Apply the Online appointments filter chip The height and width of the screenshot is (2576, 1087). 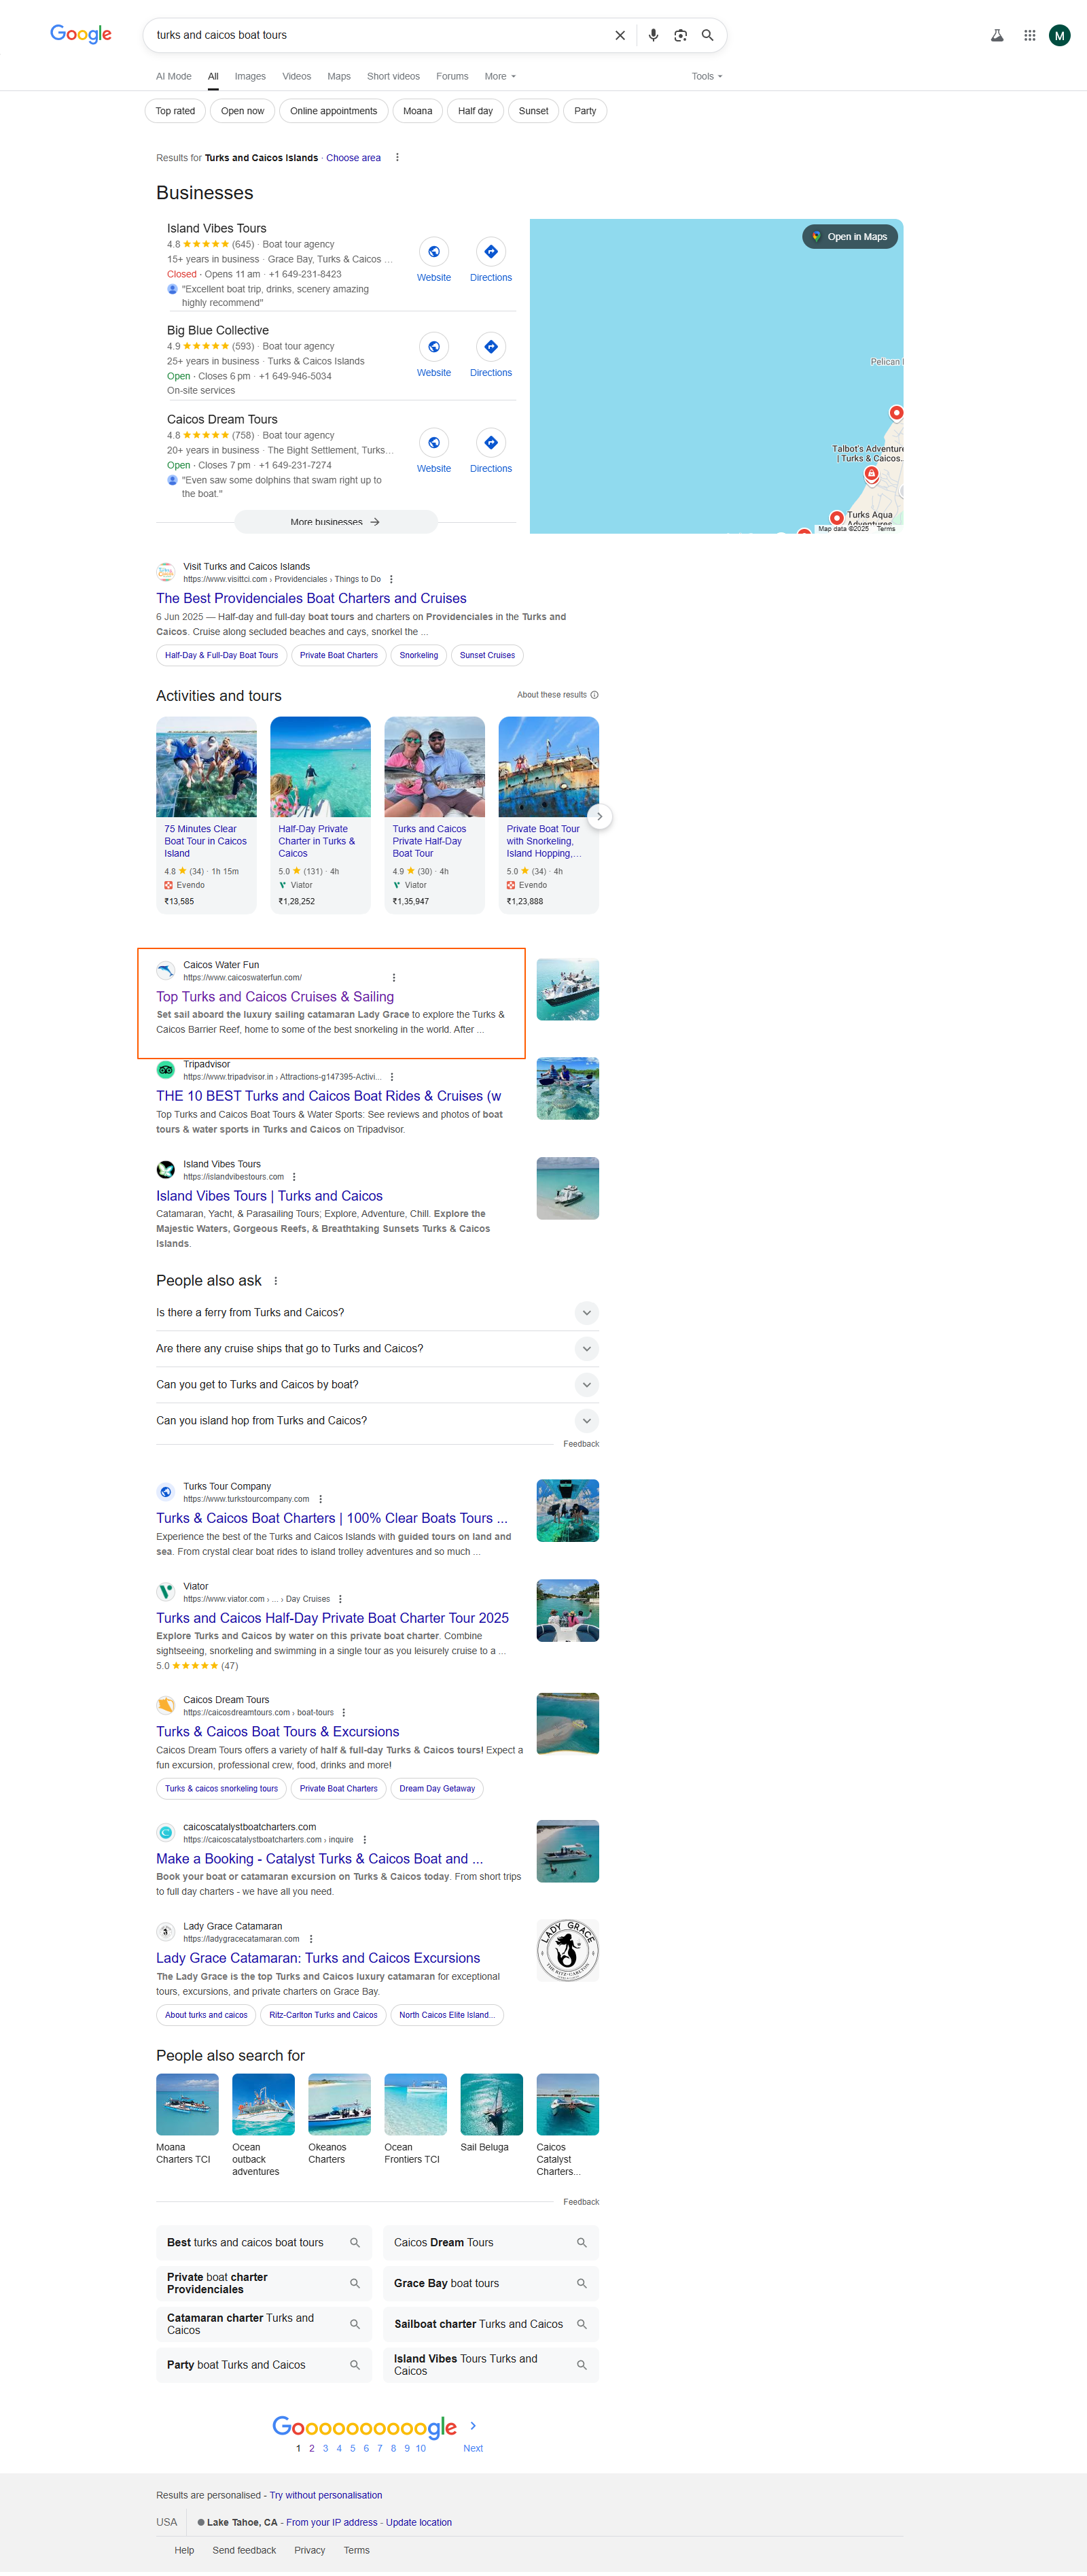[334, 111]
